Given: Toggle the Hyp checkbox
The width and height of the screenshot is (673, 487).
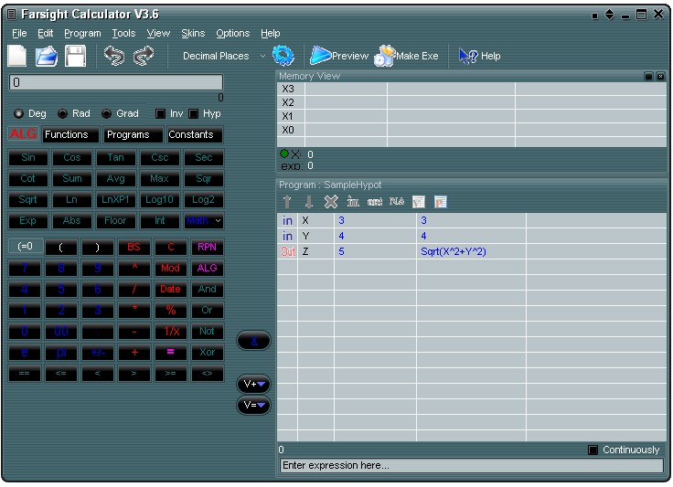Looking at the screenshot, I should click(205, 113).
